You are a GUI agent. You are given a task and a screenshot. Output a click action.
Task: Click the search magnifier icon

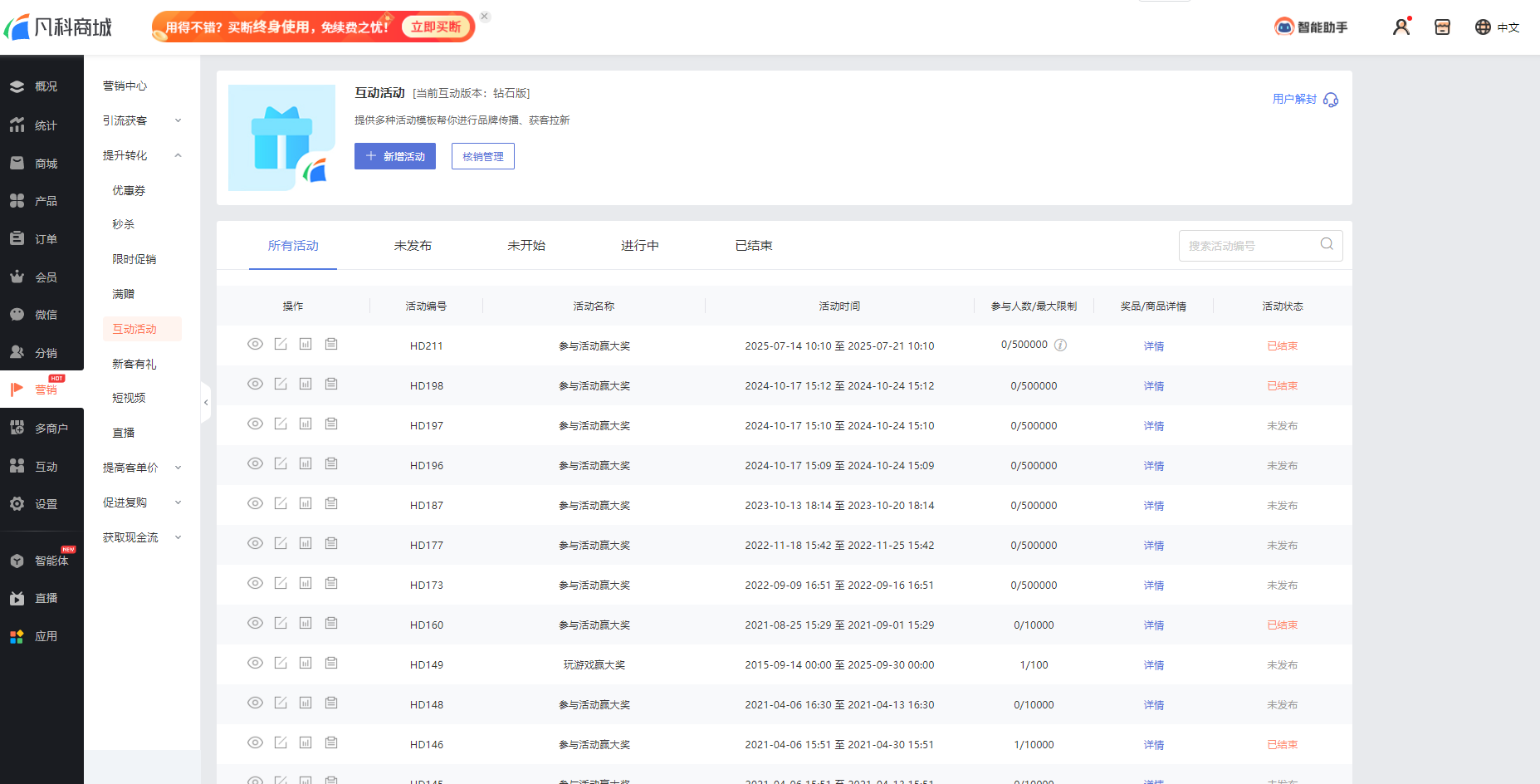pyautogui.click(x=1327, y=244)
